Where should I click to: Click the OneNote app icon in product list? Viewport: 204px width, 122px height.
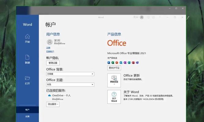[x=125, y=63]
